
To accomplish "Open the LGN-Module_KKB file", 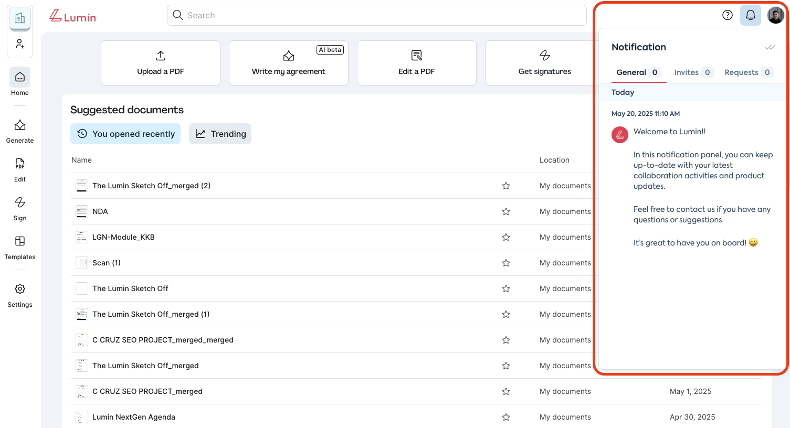I will coord(123,237).
